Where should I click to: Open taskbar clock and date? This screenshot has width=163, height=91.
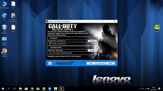(x=153, y=89)
